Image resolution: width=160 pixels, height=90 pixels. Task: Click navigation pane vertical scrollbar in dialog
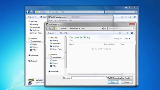click(x=65, y=53)
